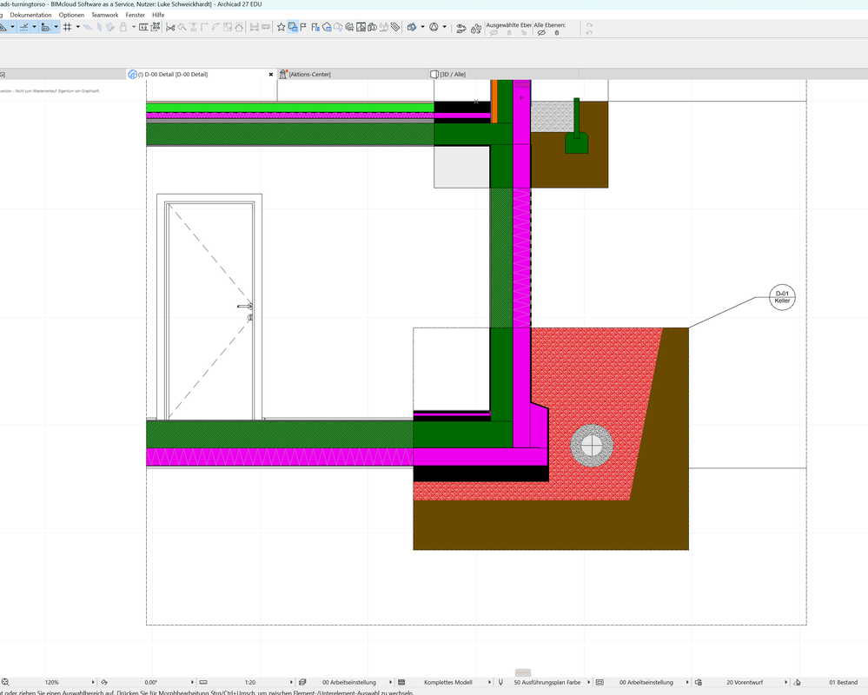Viewport: 868px width, 695px height.
Task: Click the label tag icon in toolbar
Action: click(395, 27)
